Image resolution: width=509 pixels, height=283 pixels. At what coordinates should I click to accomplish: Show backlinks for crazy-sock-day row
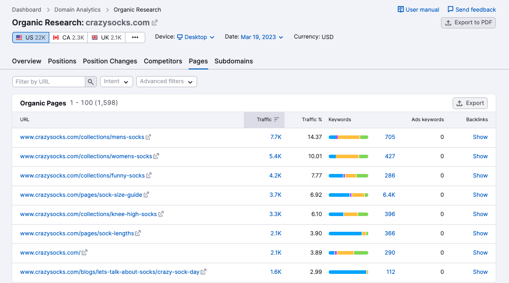pos(480,272)
